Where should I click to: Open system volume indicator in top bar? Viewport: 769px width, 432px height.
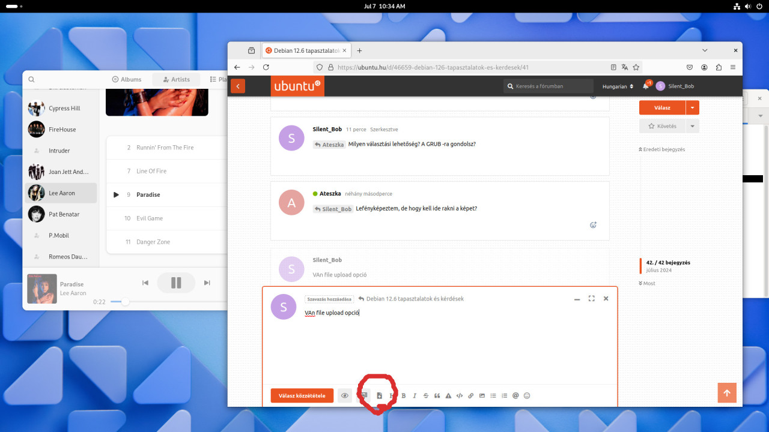(748, 6)
